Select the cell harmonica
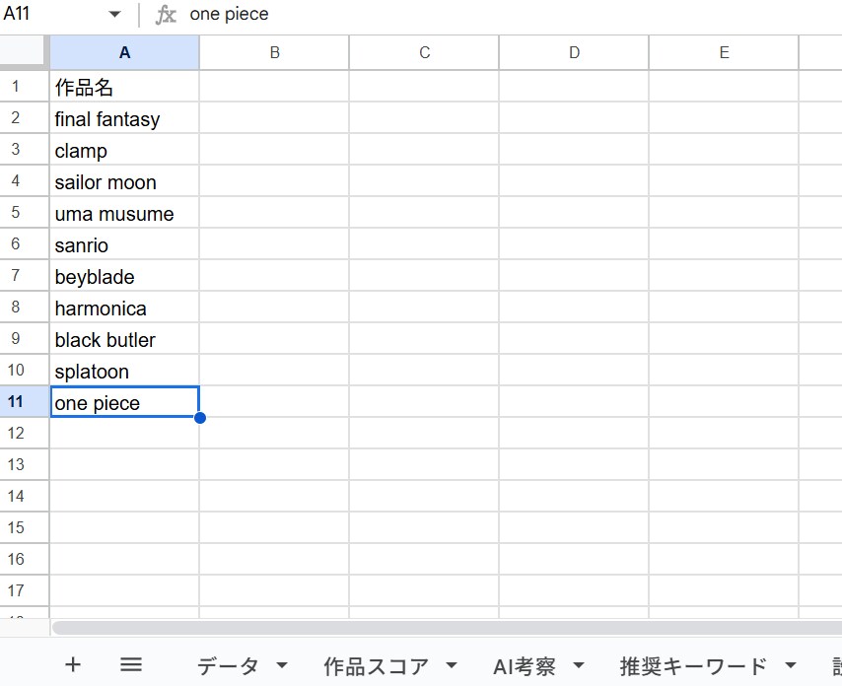Viewport: 842px width, 686px height. 124,308
